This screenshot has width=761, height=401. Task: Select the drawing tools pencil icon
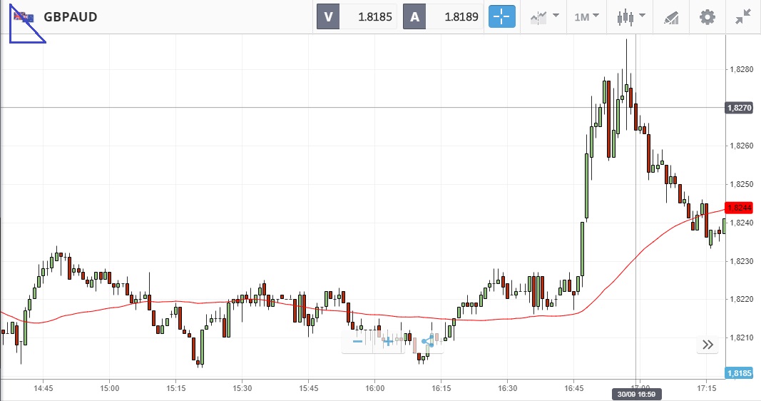671,16
